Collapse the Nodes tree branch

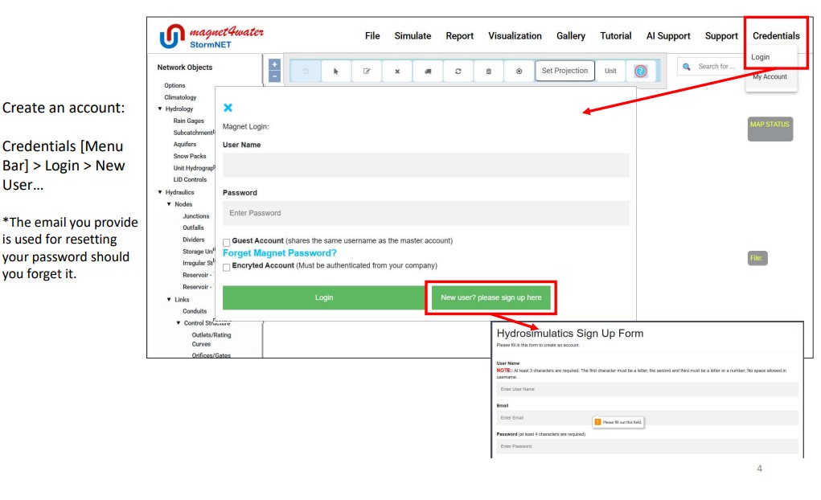point(169,204)
